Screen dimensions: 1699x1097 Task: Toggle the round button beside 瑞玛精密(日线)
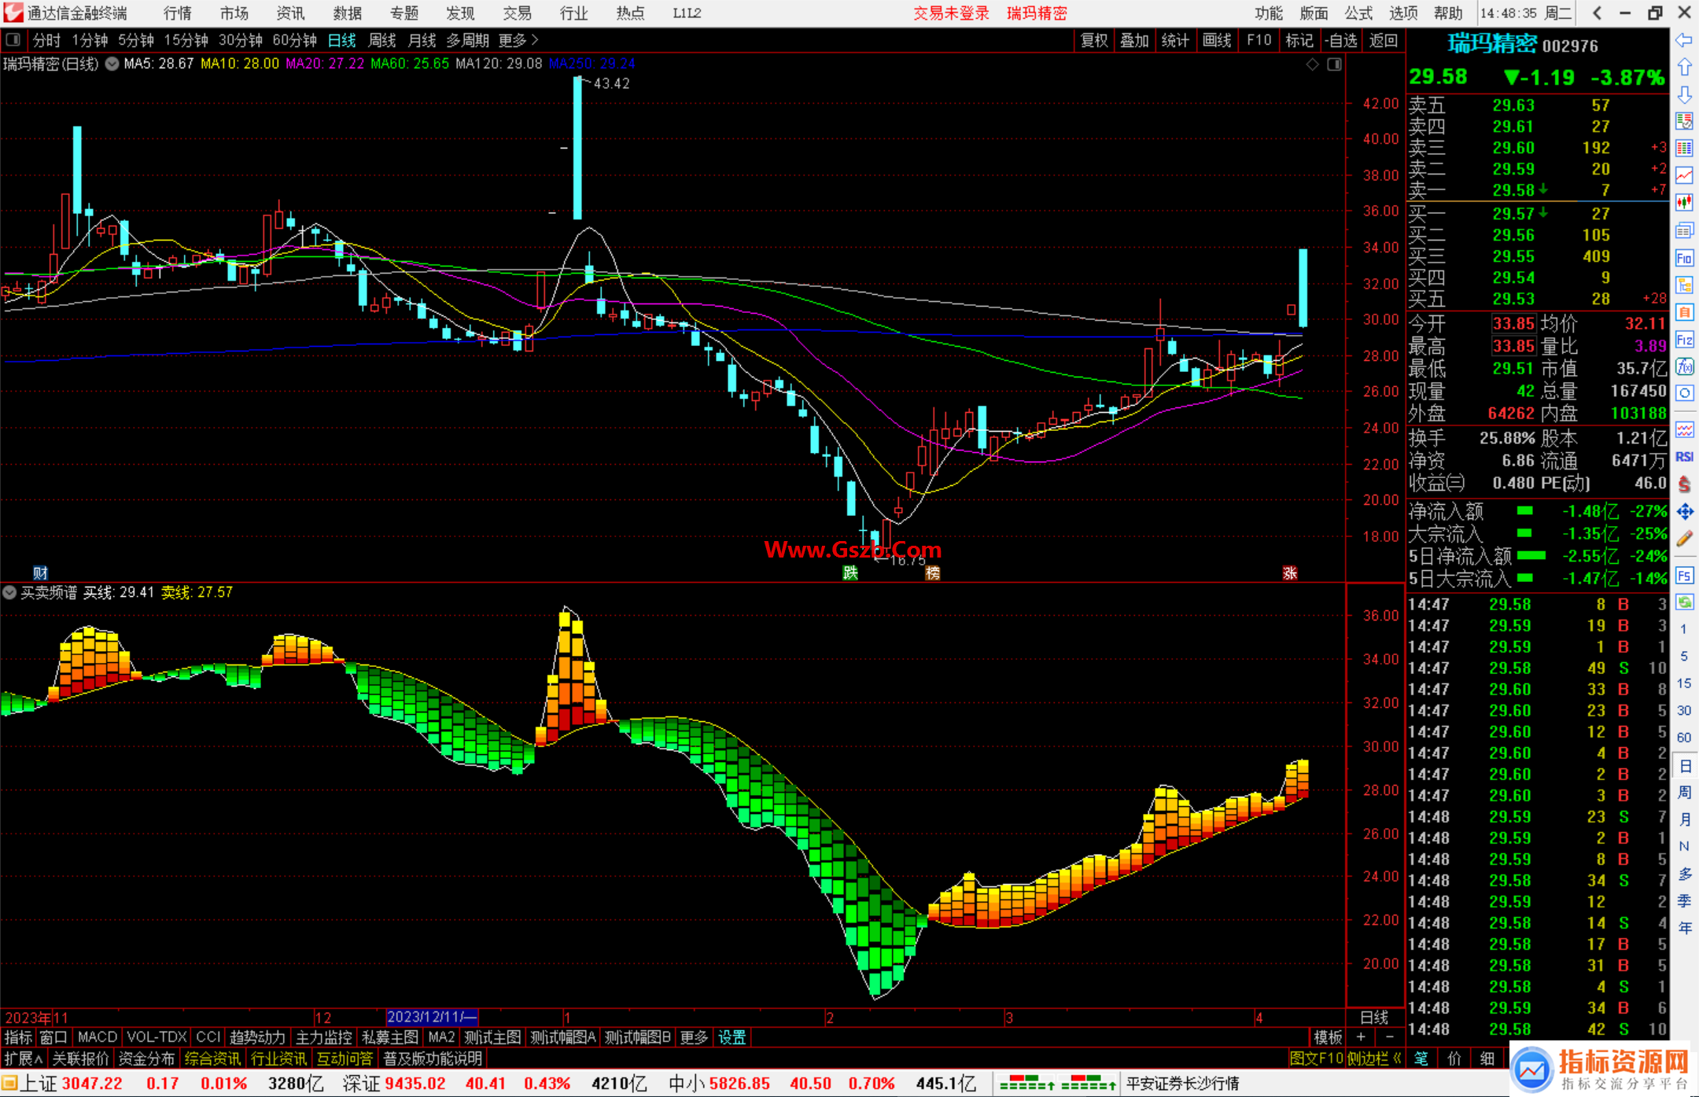112,64
